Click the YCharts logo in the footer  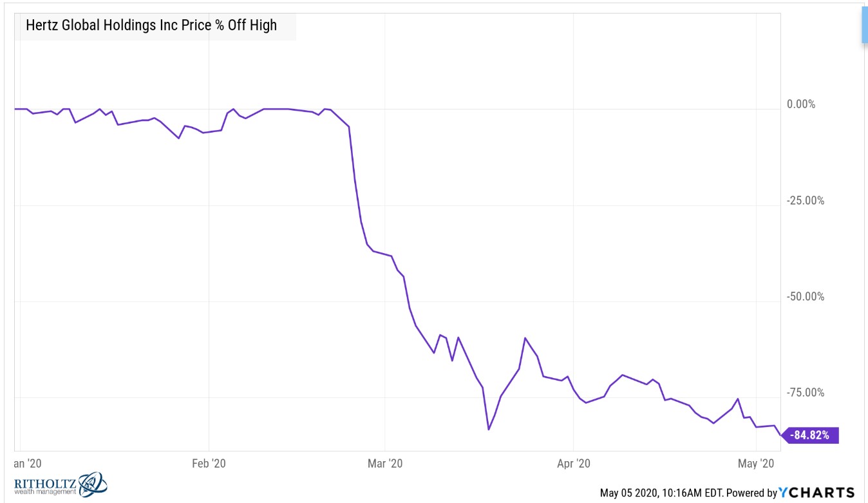coord(816,493)
